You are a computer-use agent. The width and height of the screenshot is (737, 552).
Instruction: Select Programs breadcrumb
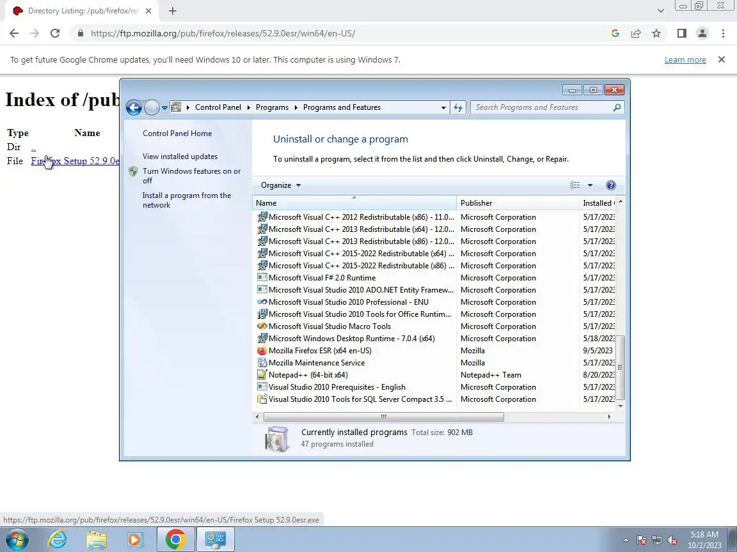(x=272, y=107)
